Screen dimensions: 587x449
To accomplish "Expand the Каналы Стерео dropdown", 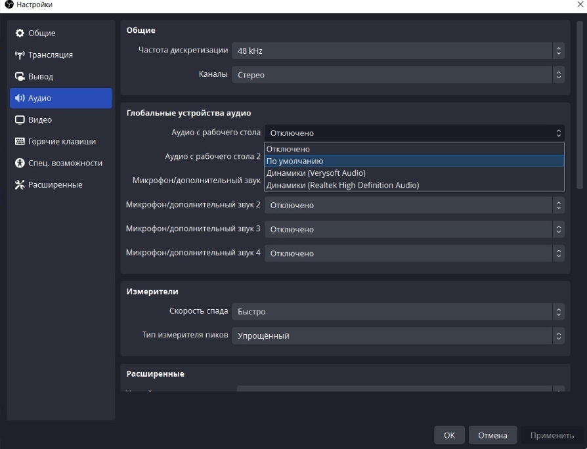I will [x=397, y=75].
